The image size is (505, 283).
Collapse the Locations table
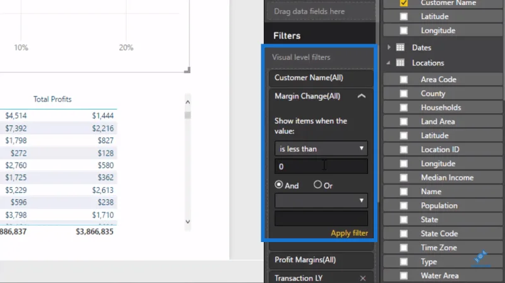[x=388, y=63]
